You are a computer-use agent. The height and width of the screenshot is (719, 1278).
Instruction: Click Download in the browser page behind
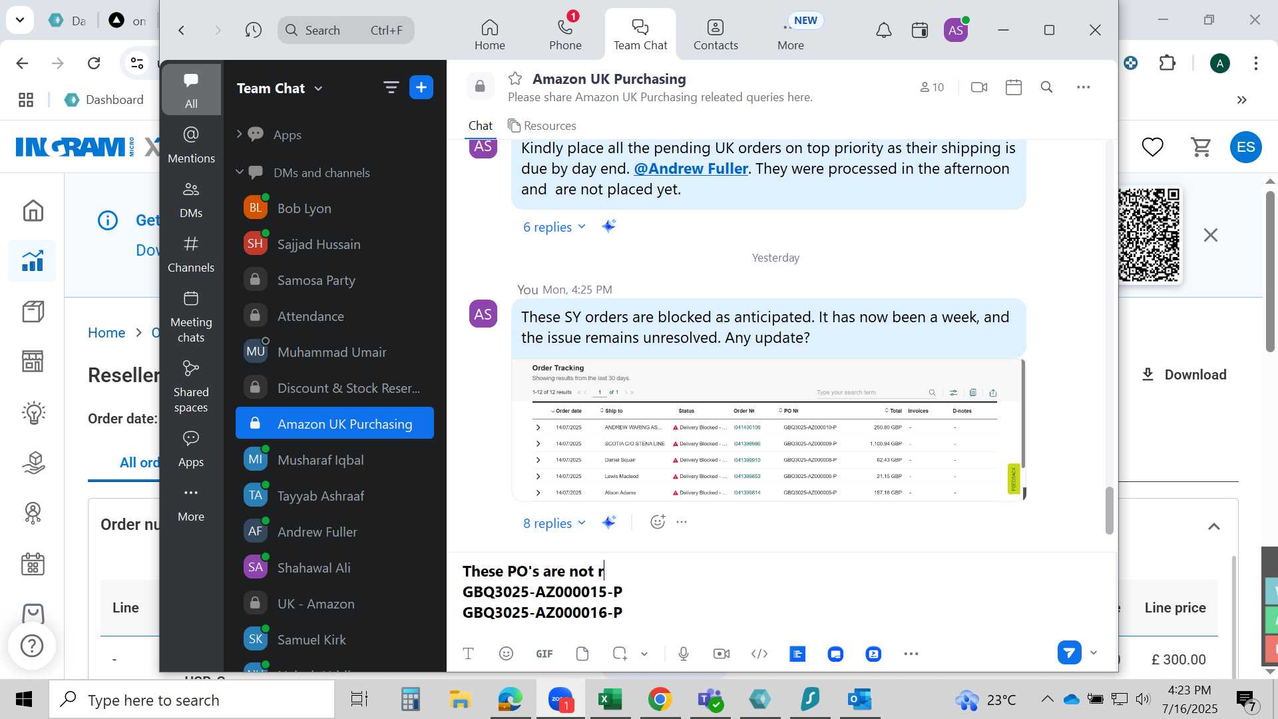click(1184, 375)
